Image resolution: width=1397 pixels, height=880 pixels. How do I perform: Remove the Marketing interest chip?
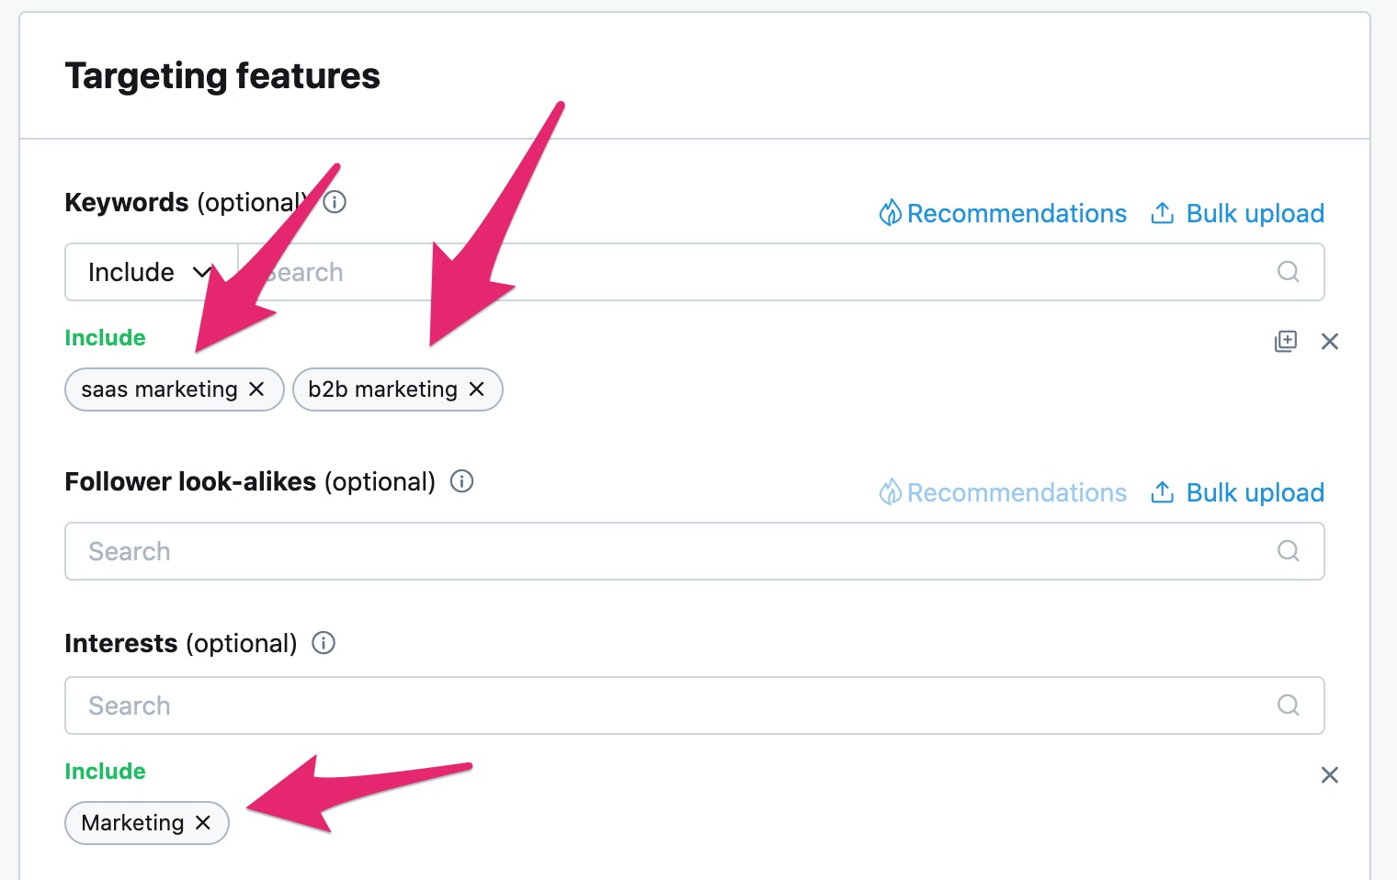click(x=203, y=823)
